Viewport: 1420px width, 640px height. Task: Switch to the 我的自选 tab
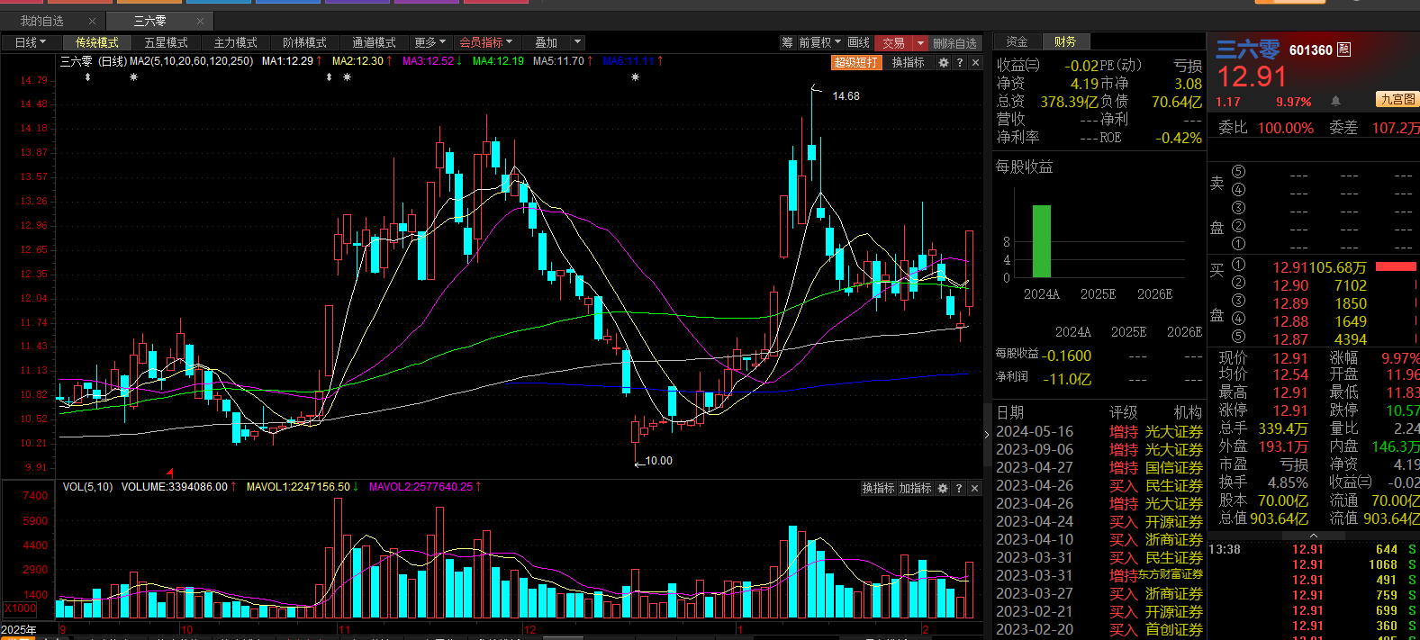tap(42, 21)
